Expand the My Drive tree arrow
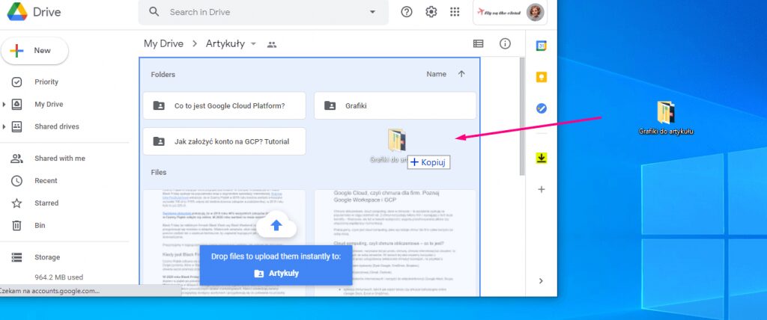The height and width of the screenshot is (320, 767). tap(4, 105)
